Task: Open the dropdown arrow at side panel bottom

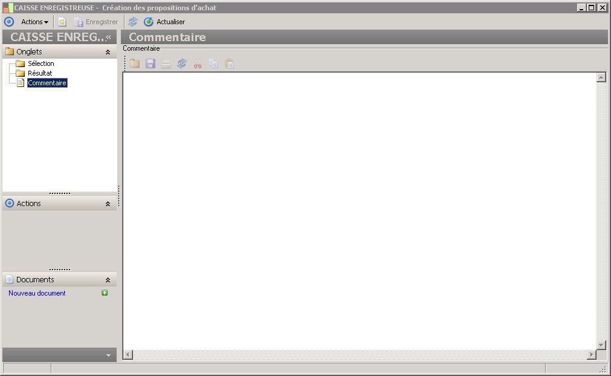Action: [x=108, y=355]
